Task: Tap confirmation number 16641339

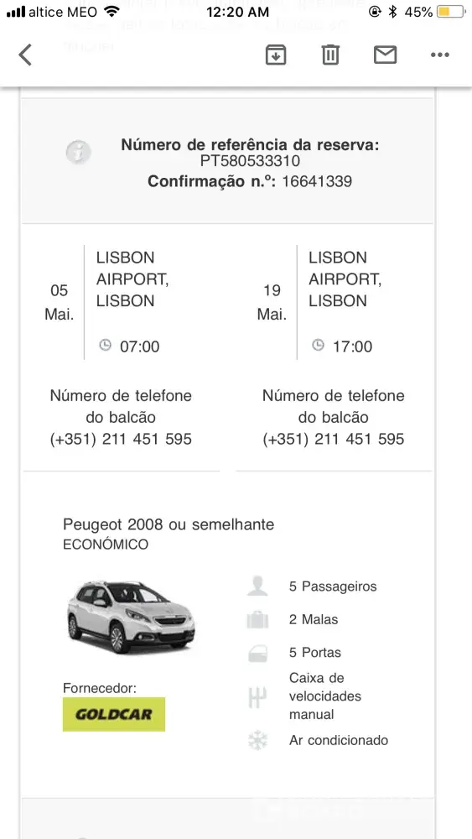Action: tap(317, 181)
